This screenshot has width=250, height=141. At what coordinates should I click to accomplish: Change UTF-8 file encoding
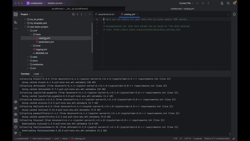pyautogui.click(x=187, y=139)
